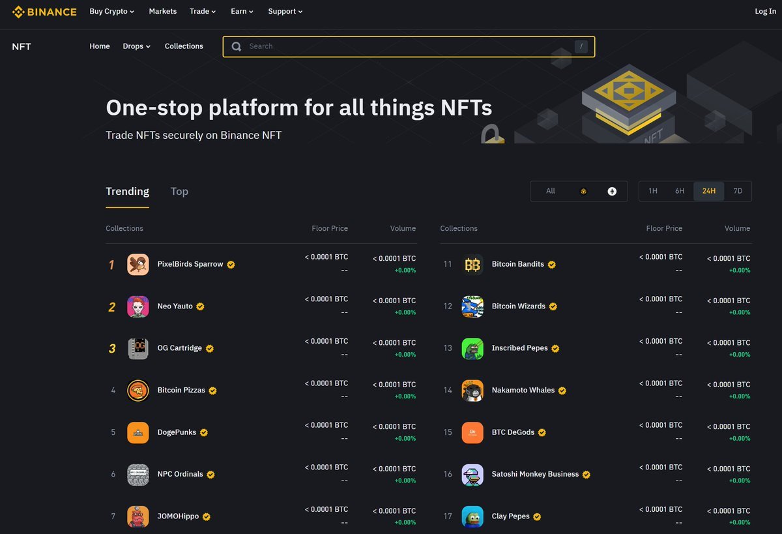This screenshot has width=782, height=534.
Task: Click verified badge next to Nakamoto Whales
Action: pyautogui.click(x=562, y=391)
